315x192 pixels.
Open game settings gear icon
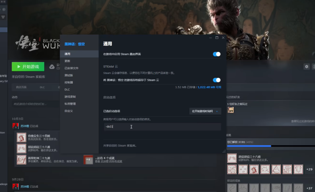click(x=306, y=67)
